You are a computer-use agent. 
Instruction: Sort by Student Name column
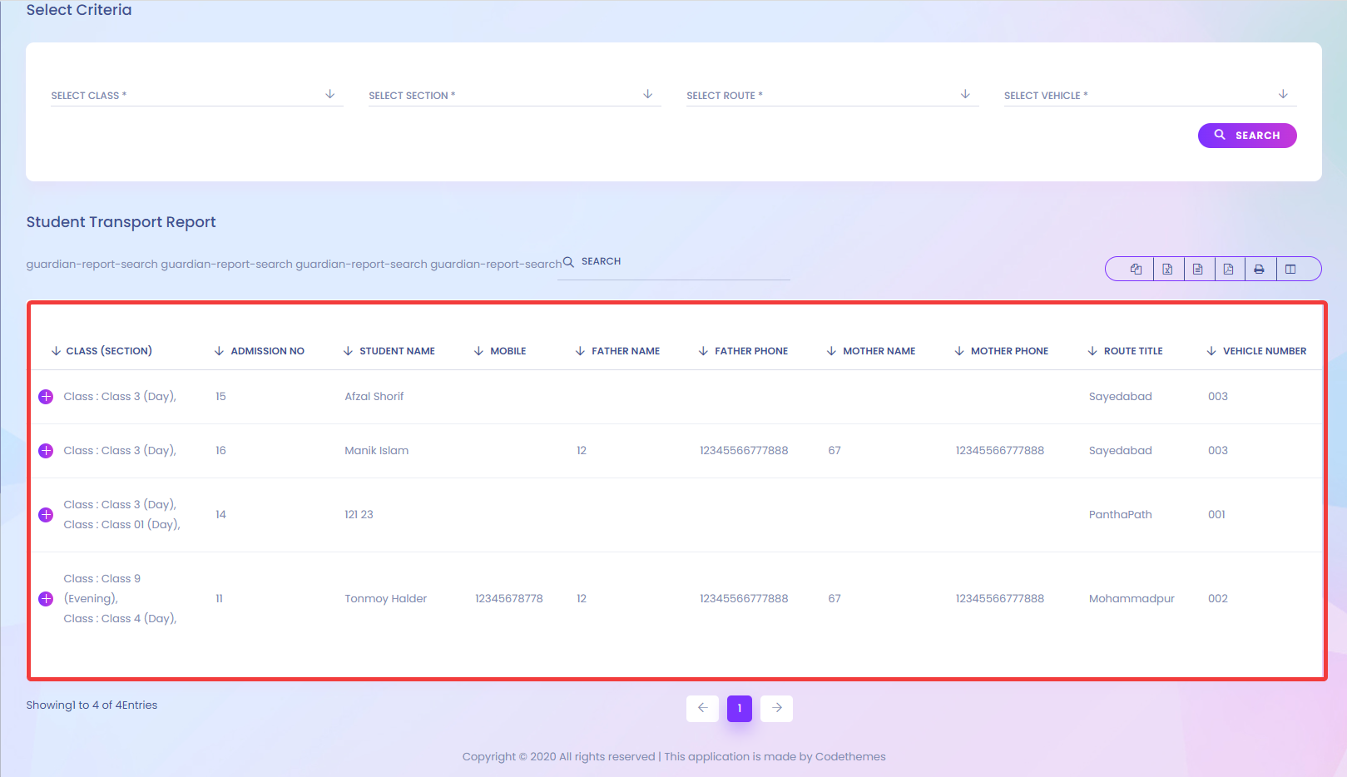click(x=389, y=351)
